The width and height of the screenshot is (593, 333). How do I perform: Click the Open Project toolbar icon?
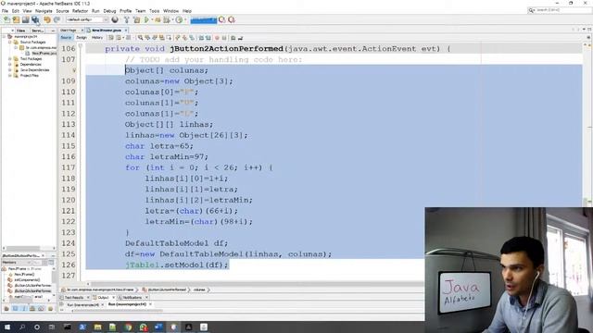[x=25, y=19]
